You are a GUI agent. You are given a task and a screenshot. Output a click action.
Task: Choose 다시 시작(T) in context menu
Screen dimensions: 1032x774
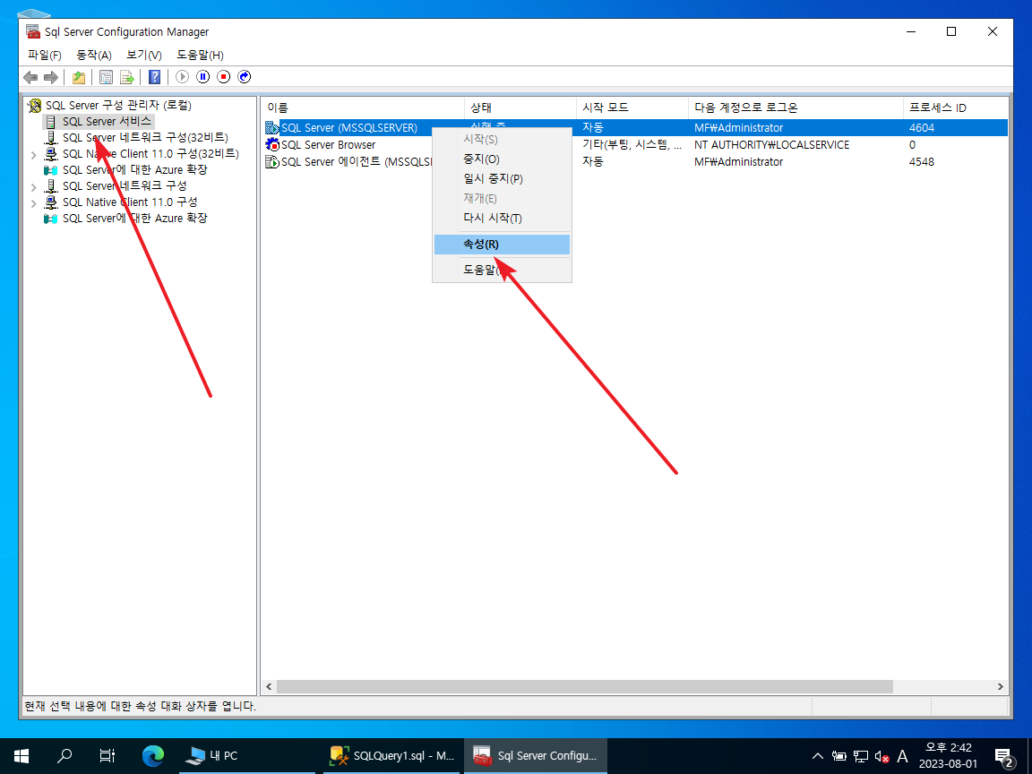pos(502,218)
